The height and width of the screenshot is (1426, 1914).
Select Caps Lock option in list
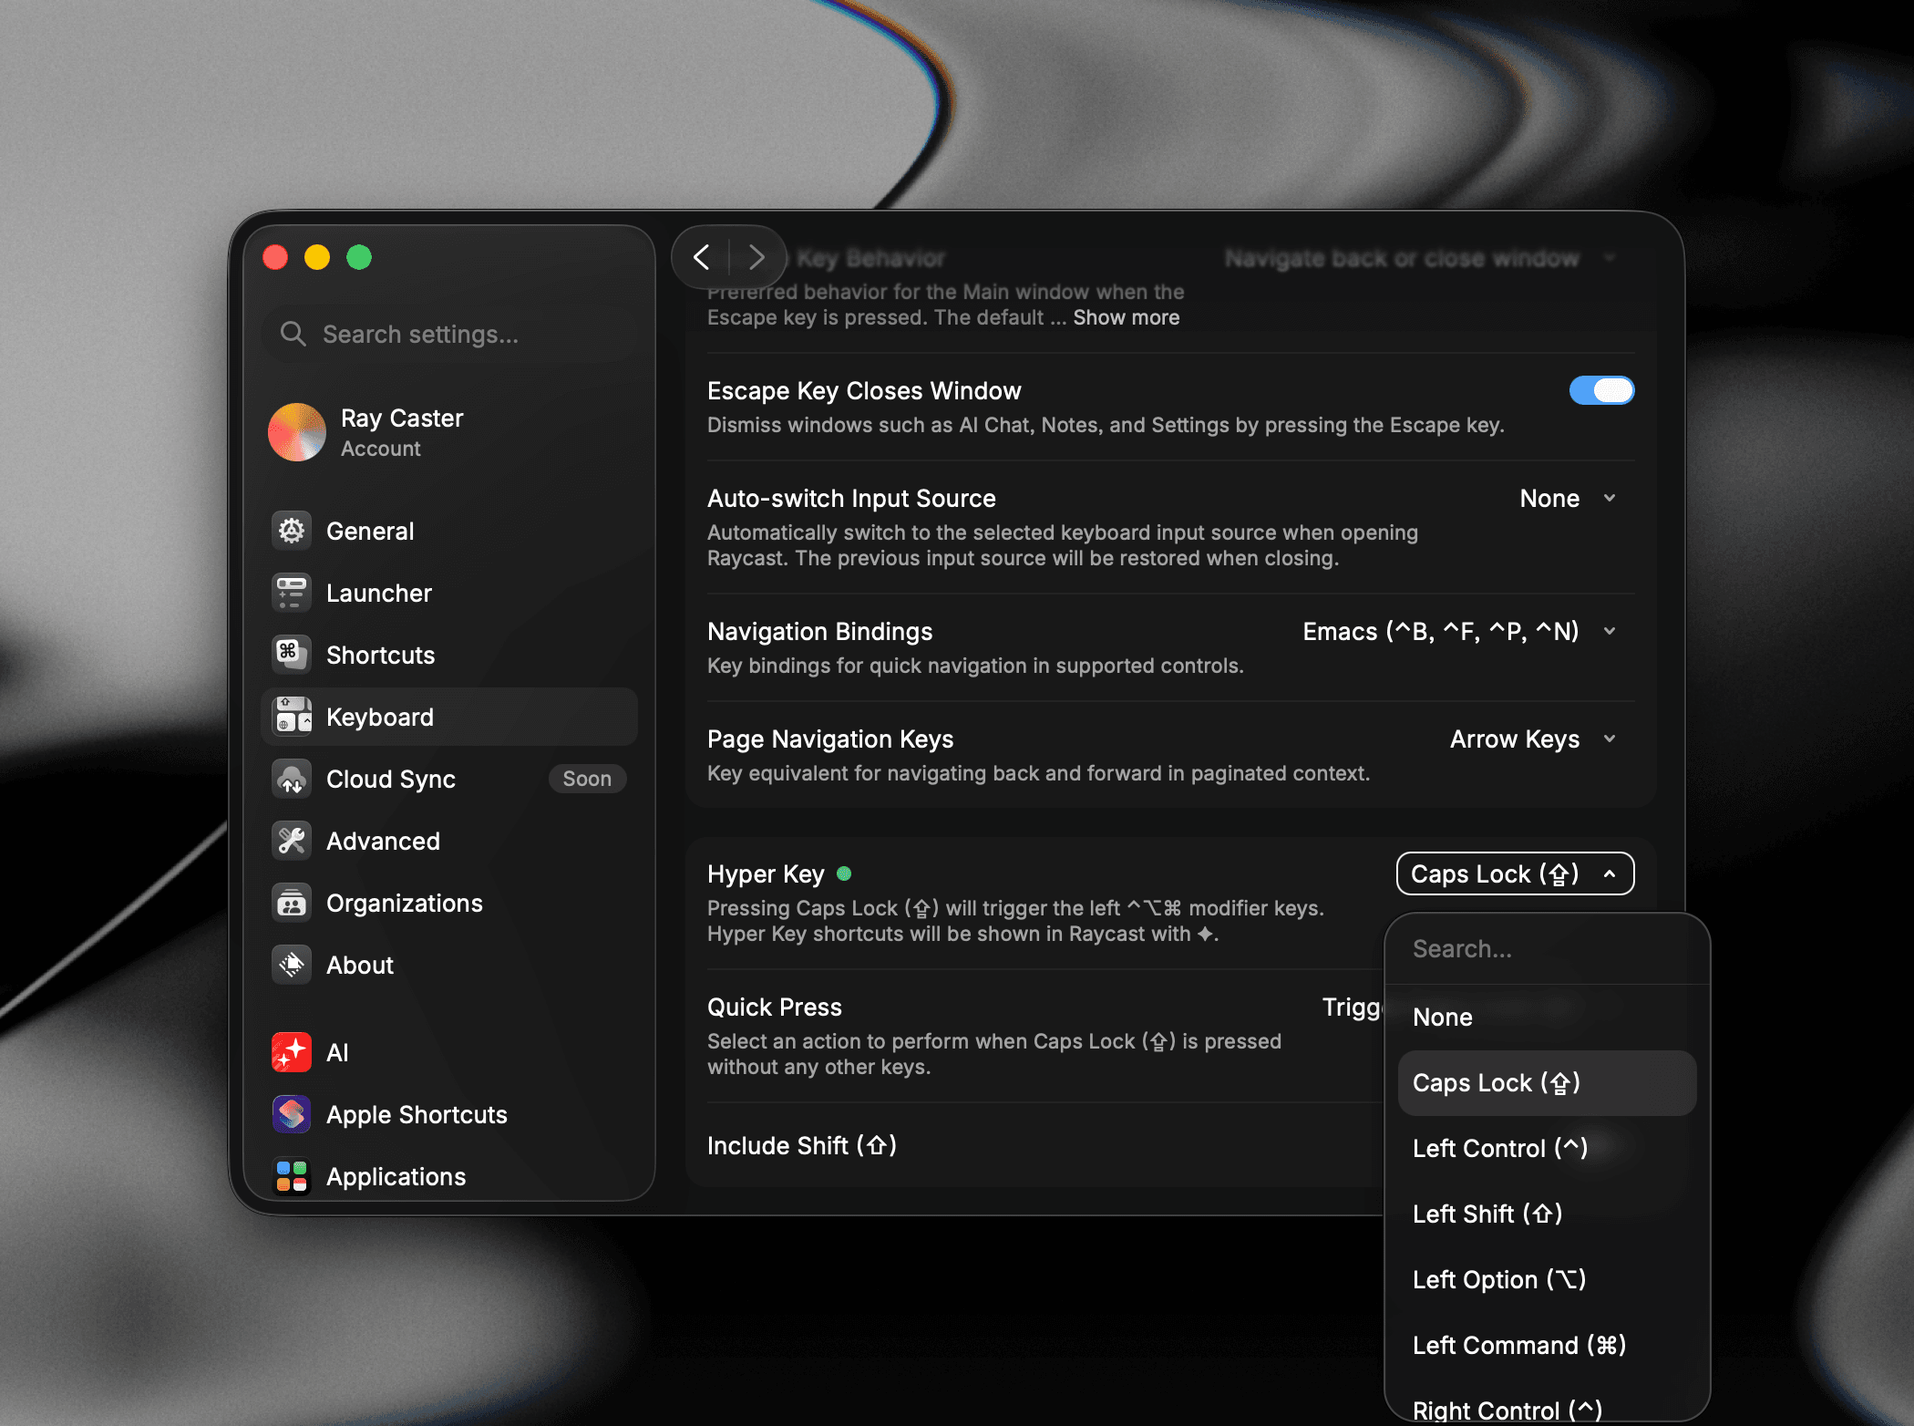(x=1547, y=1082)
